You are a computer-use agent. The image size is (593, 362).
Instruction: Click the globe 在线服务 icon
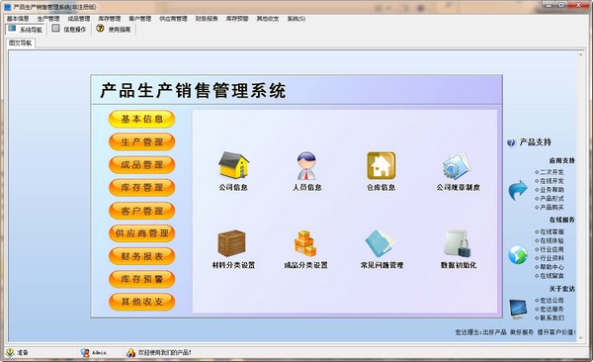[x=518, y=255]
